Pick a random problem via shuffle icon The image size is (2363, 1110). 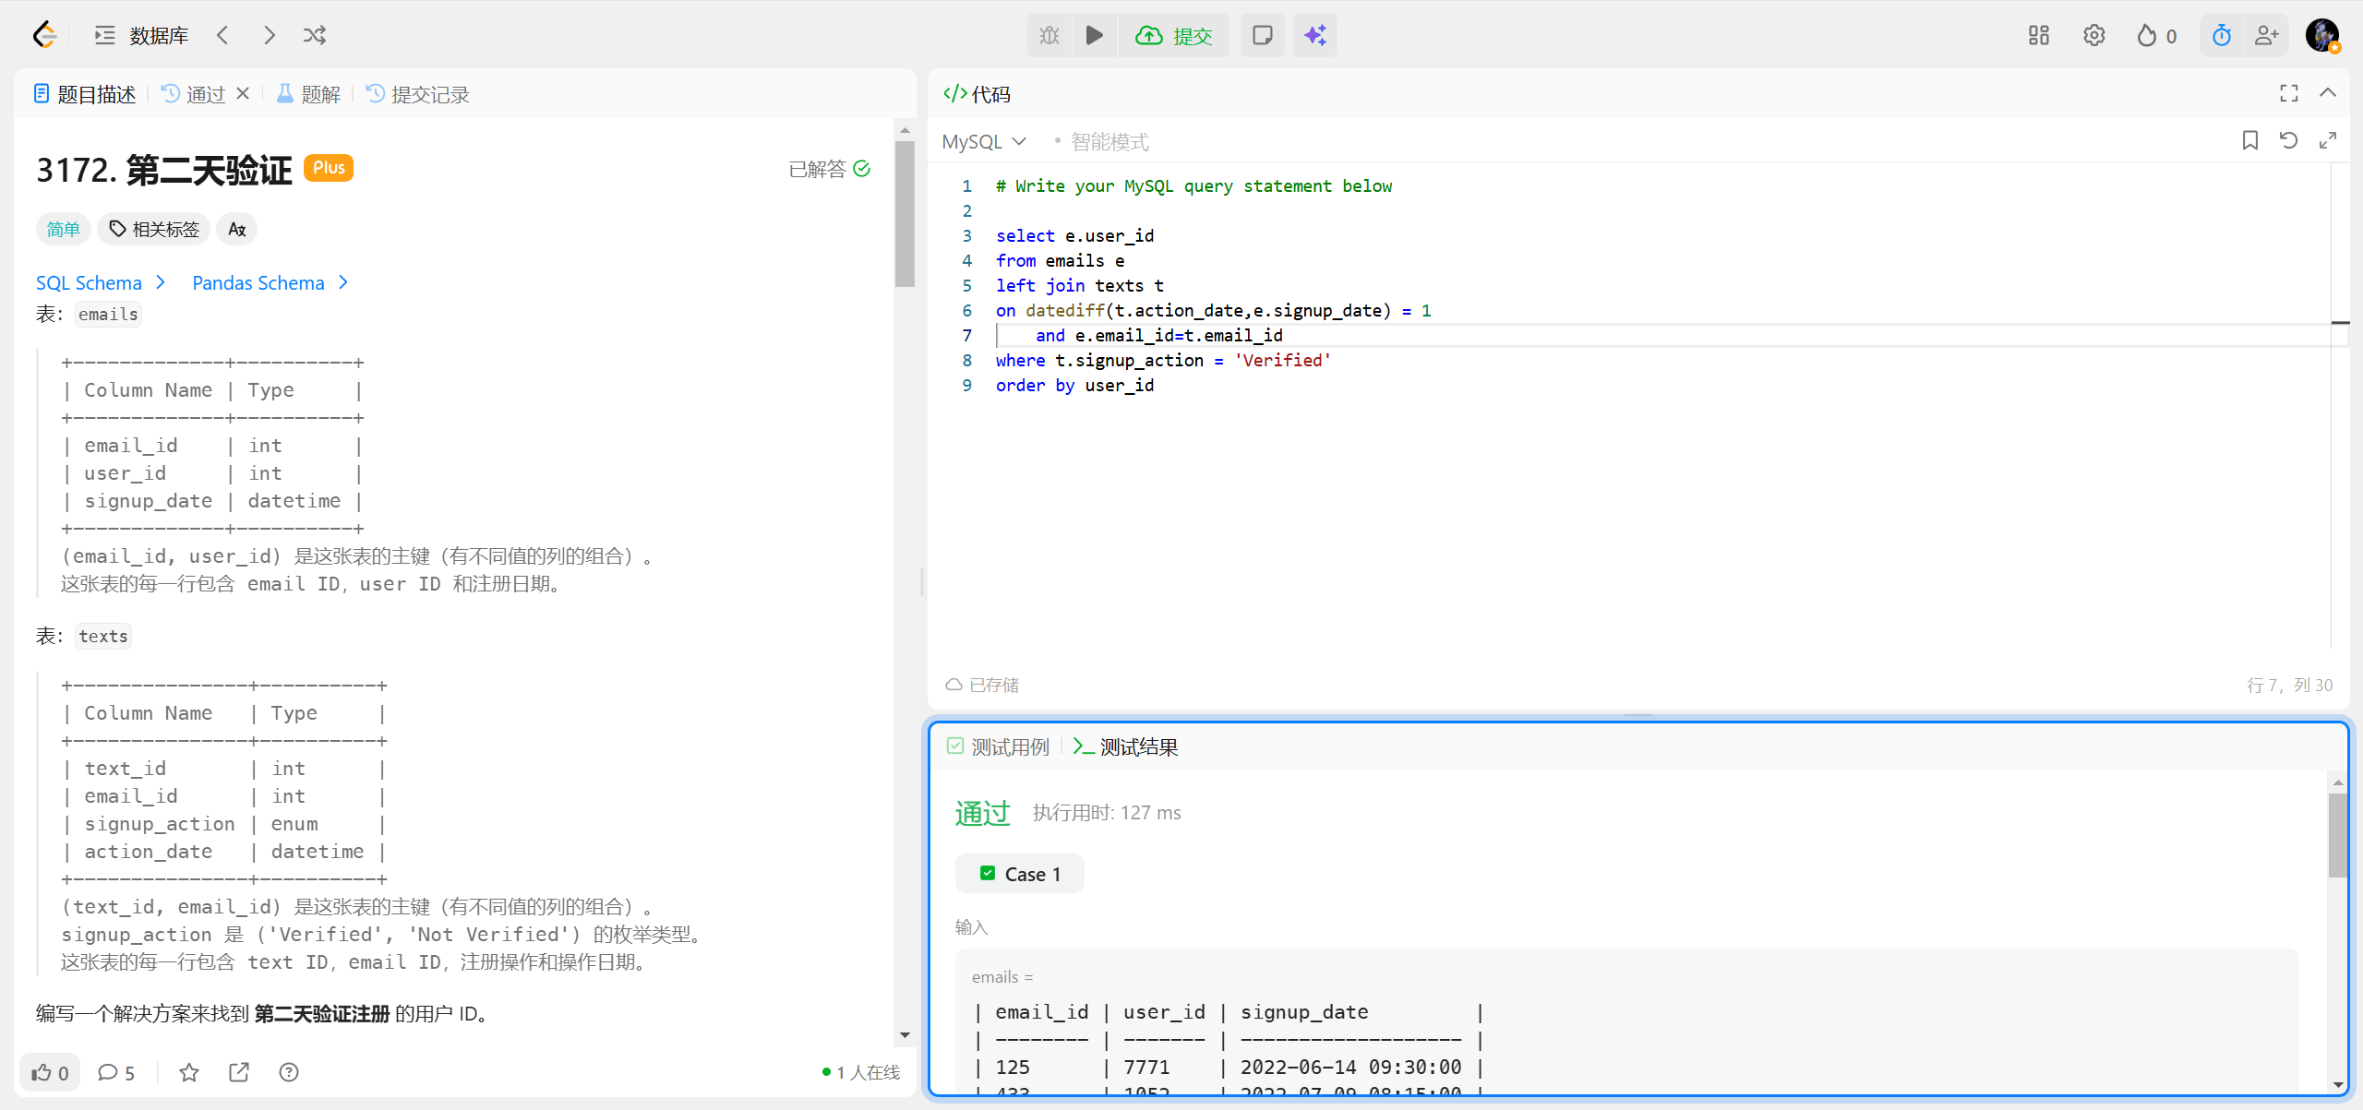coord(315,35)
